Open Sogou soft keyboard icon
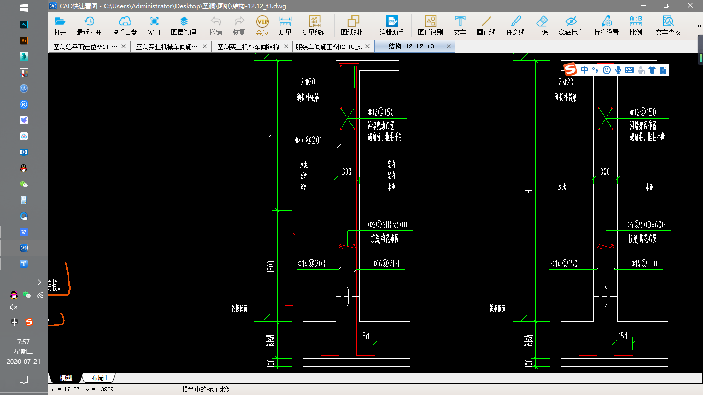Viewport: 703px width, 395px height. [629, 70]
